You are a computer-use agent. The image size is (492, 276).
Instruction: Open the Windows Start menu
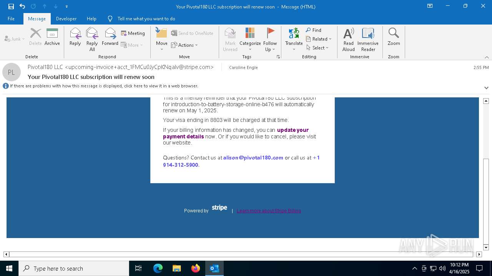click(x=9, y=268)
